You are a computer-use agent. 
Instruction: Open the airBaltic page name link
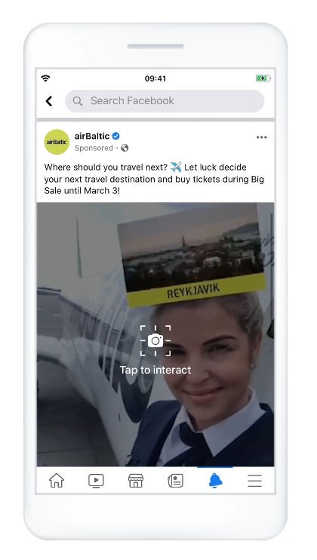pyautogui.click(x=92, y=136)
